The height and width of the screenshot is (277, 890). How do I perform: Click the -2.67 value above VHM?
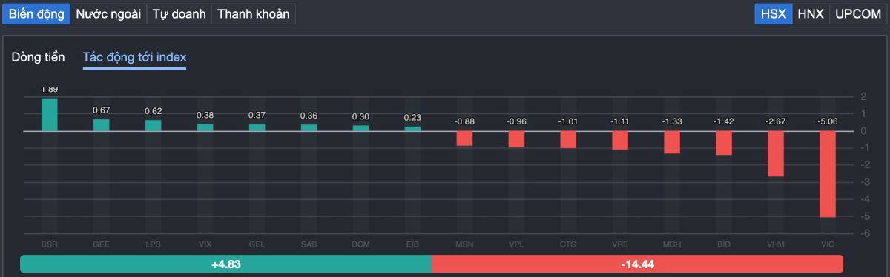pos(776,121)
